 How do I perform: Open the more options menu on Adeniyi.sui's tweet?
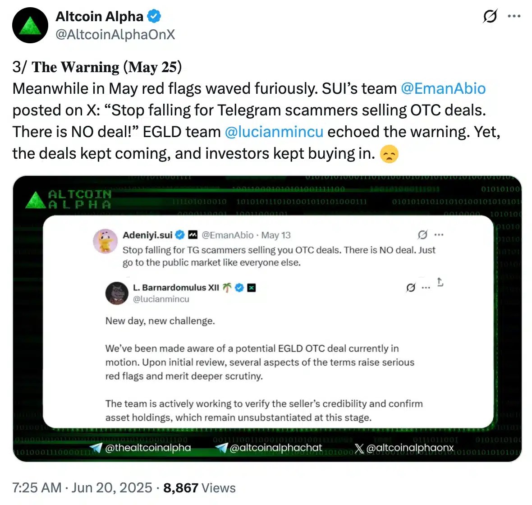click(x=439, y=234)
